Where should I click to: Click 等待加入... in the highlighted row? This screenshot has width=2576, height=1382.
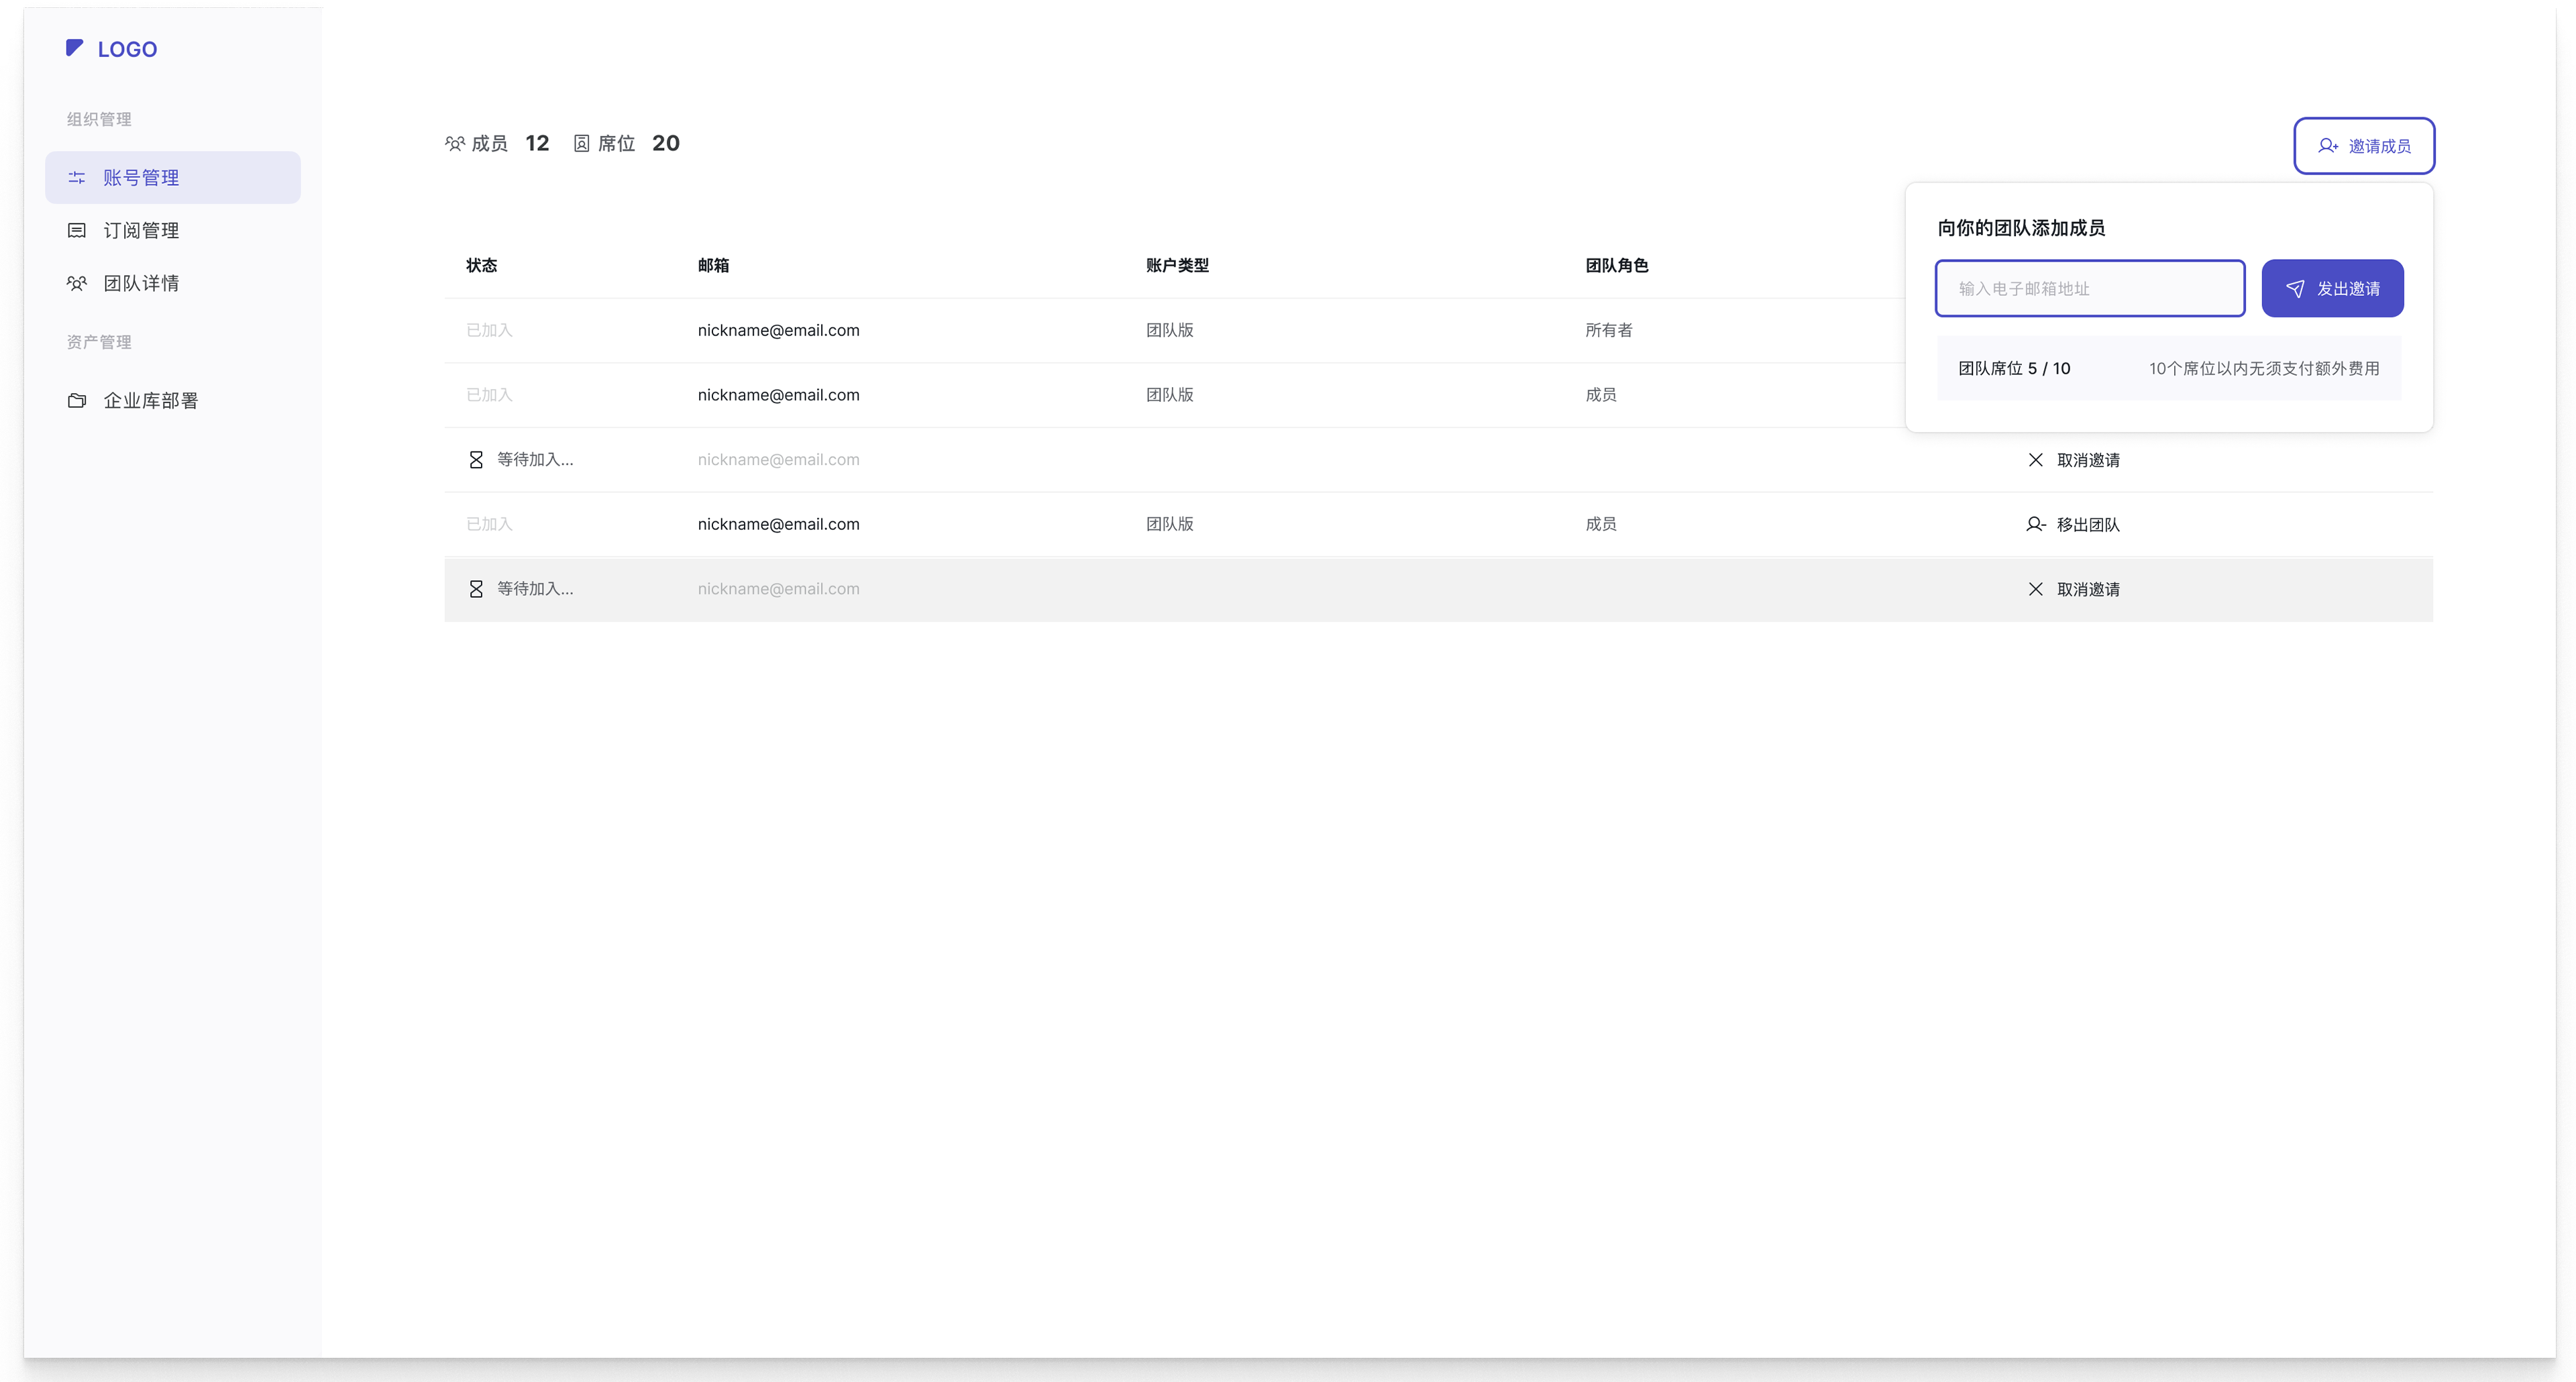click(x=535, y=589)
